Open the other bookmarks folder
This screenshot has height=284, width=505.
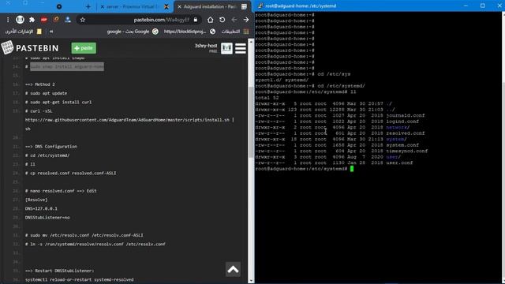tap(23, 32)
